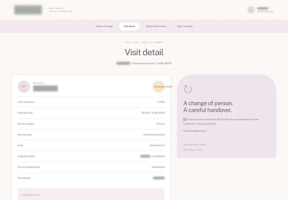Click the ST participant avatar

24,86
